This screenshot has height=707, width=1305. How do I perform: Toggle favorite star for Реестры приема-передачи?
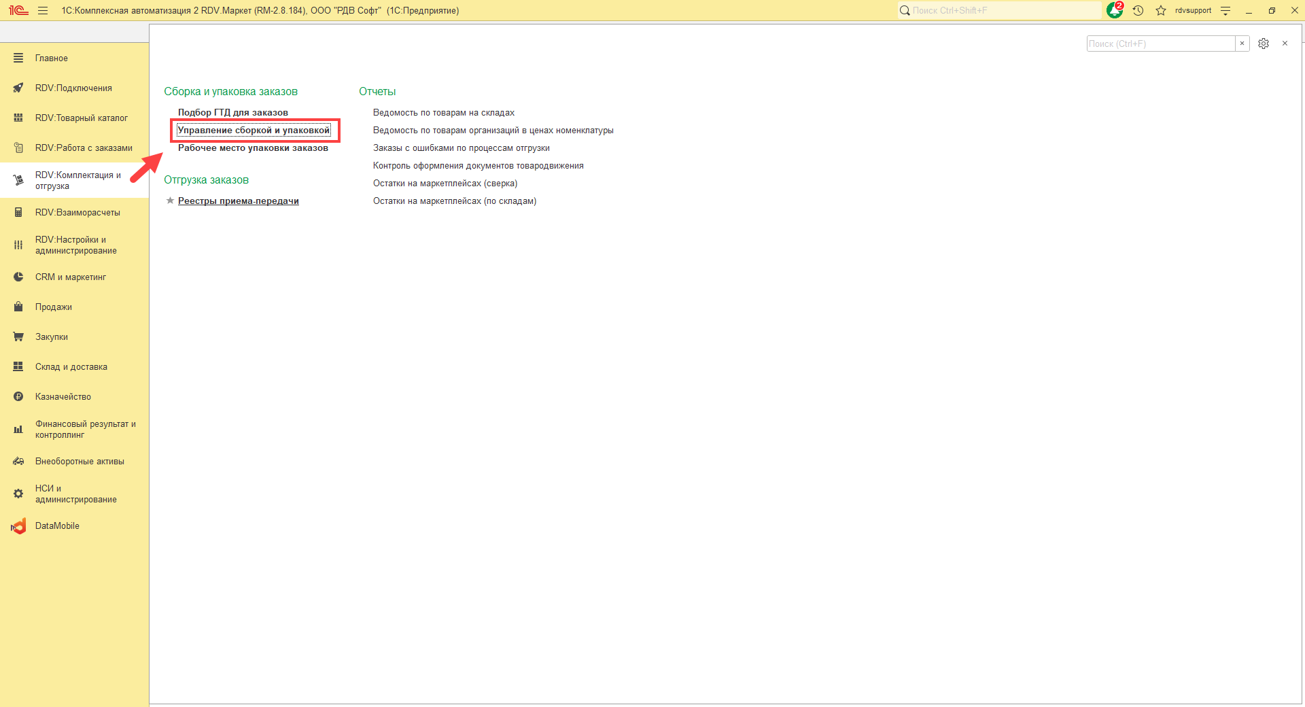point(170,201)
